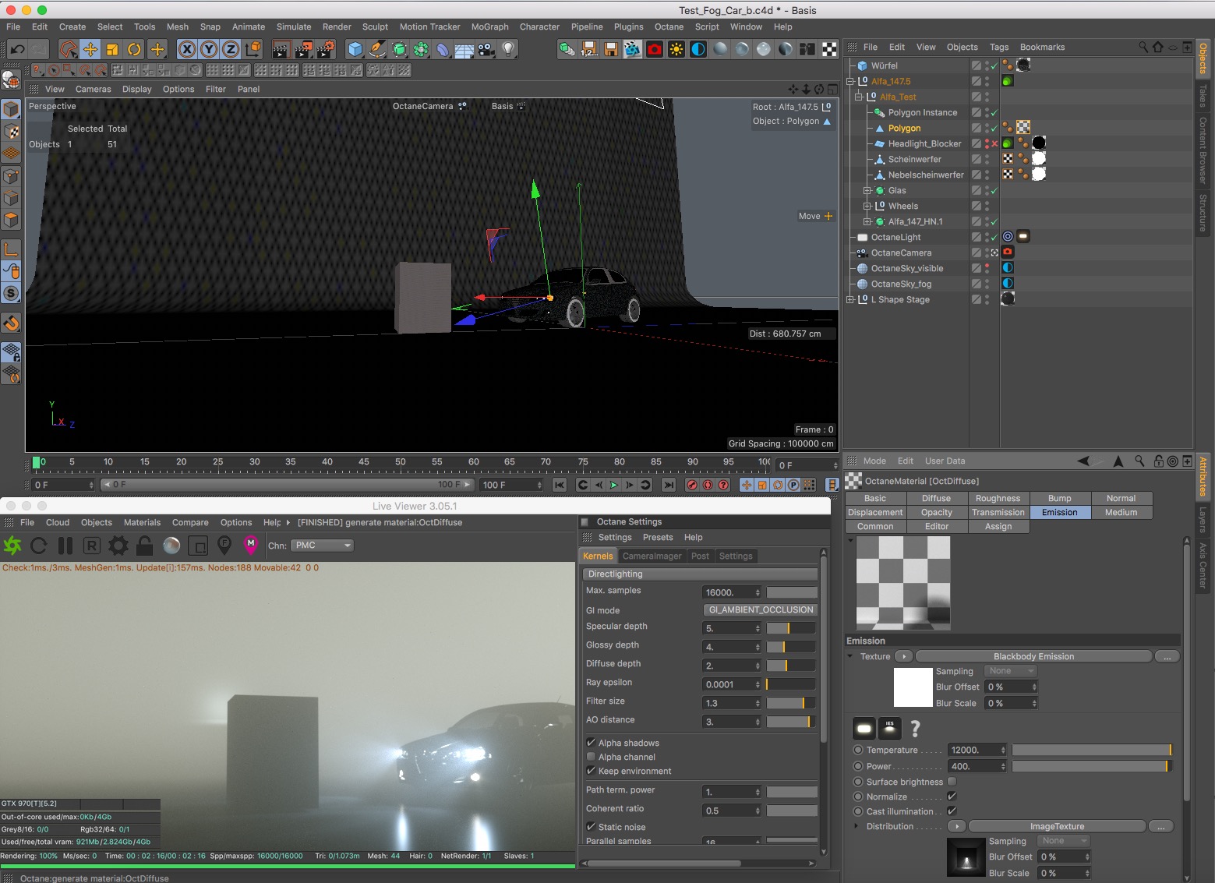Expand the L Shape Stage object
Viewport: 1215px width, 883px height.
pyautogui.click(x=850, y=299)
